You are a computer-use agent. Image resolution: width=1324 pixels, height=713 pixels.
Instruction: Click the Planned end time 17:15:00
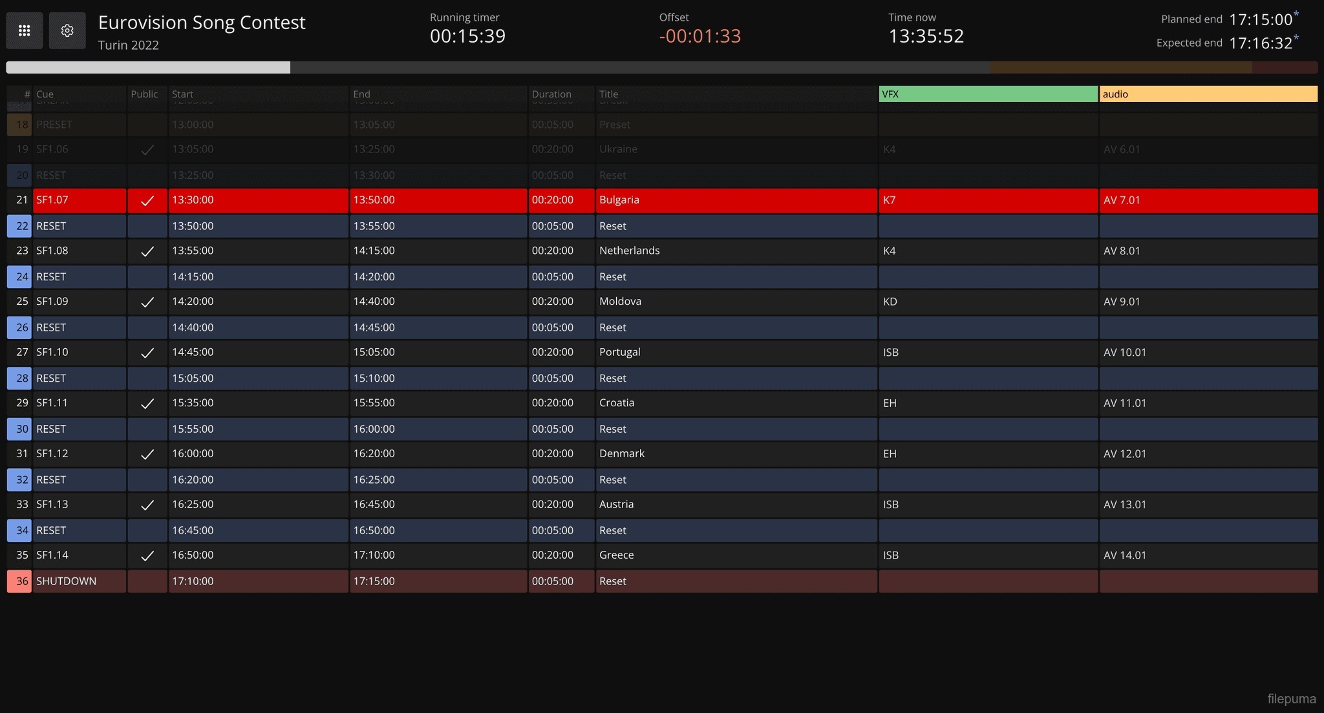click(x=1260, y=19)
